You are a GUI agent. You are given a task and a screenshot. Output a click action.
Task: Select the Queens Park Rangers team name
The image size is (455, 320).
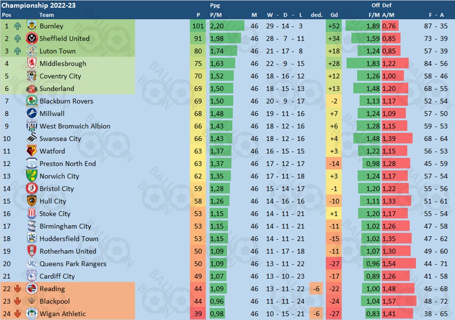click(x=73, y=264)
